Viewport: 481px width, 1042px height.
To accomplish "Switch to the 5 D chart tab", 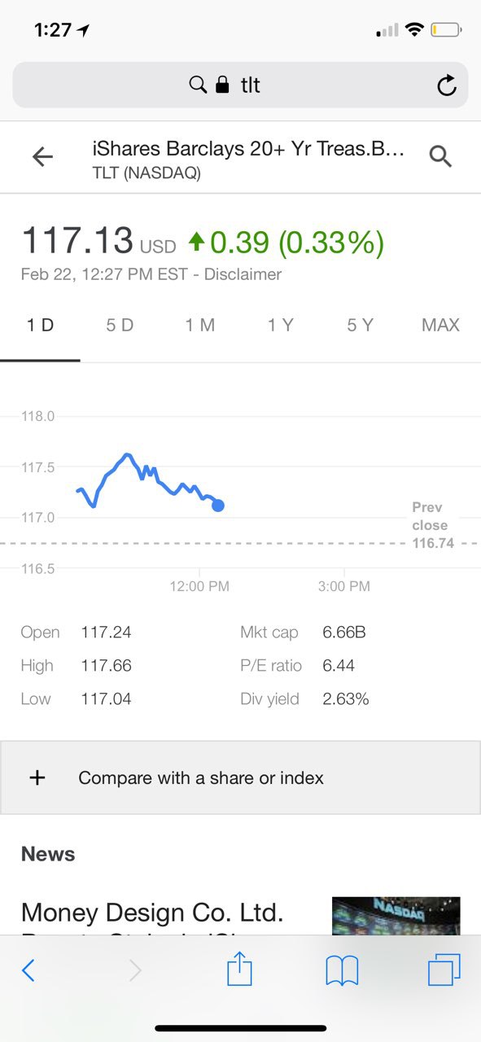I will pos(120,326).
